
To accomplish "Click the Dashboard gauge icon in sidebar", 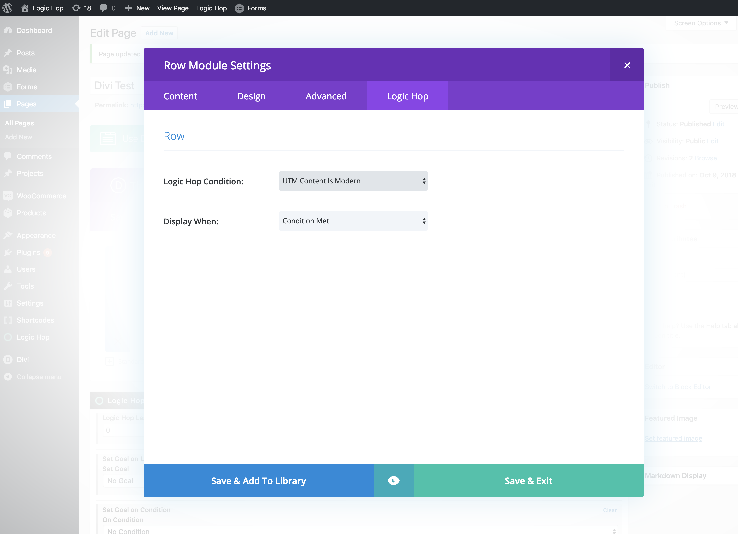I will point(8,30).
